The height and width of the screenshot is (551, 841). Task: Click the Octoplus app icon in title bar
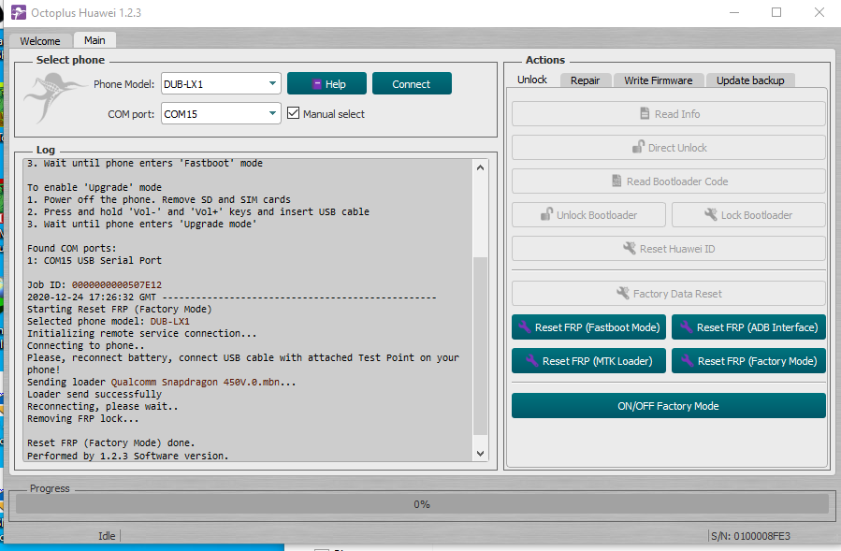pos(18,12)
